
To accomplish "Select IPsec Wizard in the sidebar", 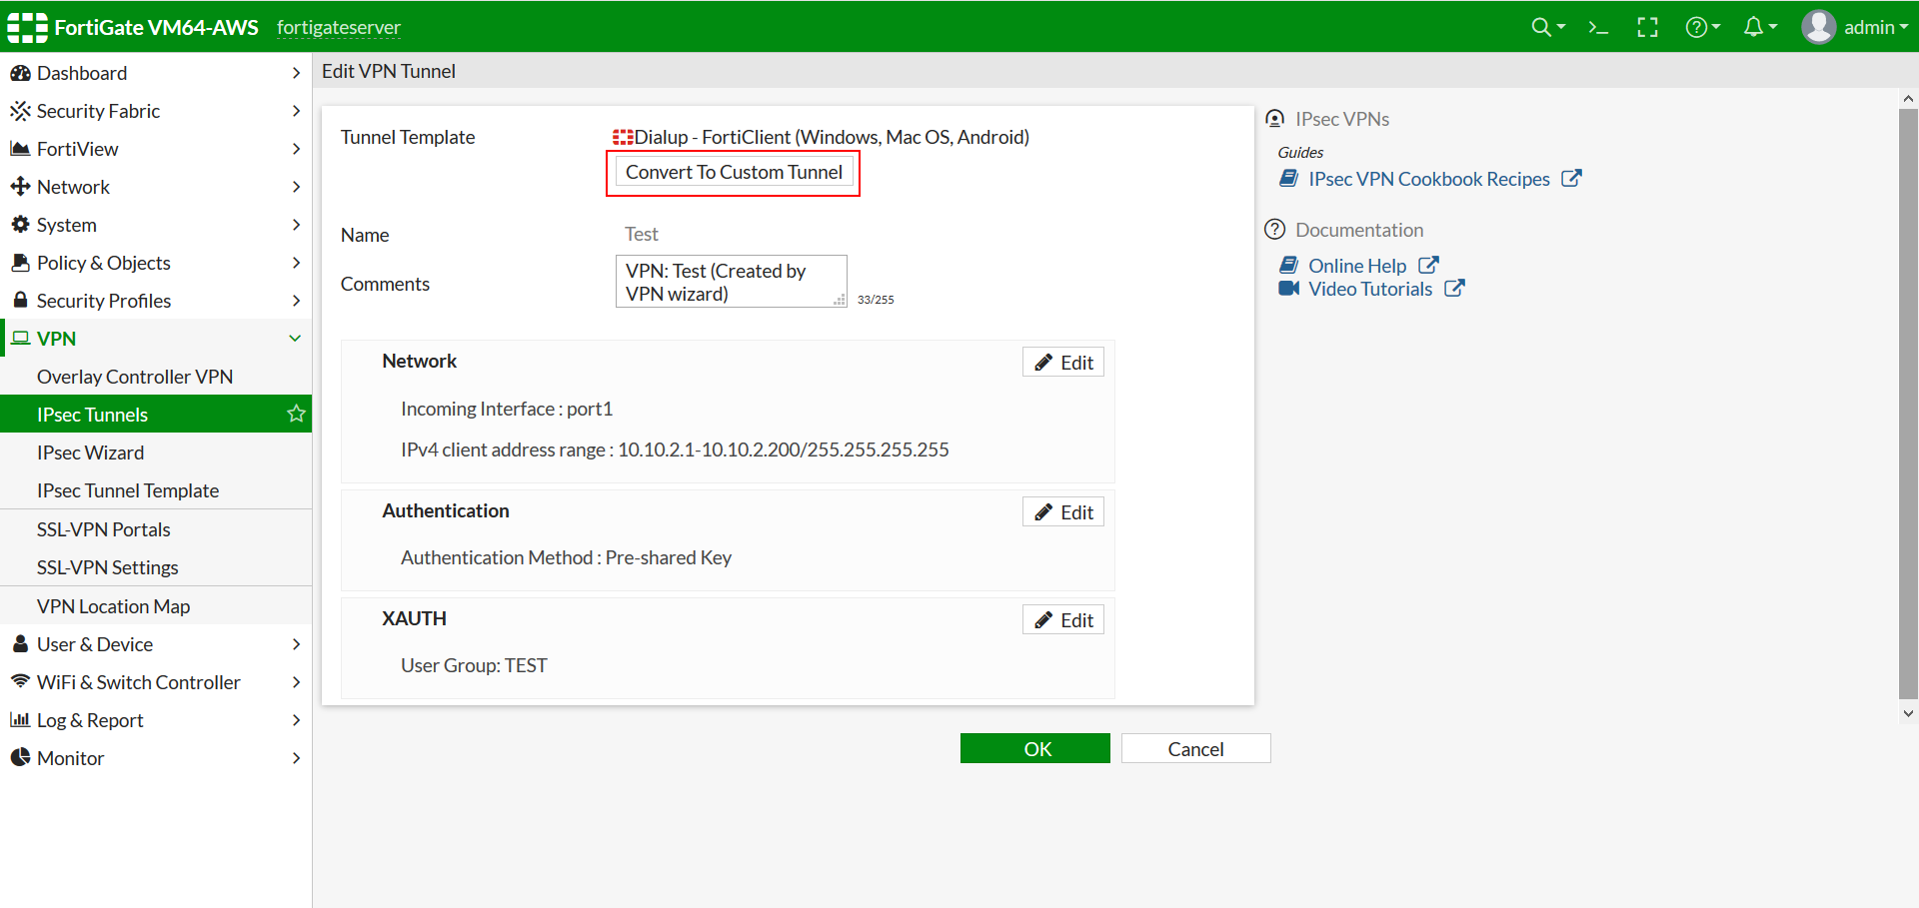I will (91, 452).
